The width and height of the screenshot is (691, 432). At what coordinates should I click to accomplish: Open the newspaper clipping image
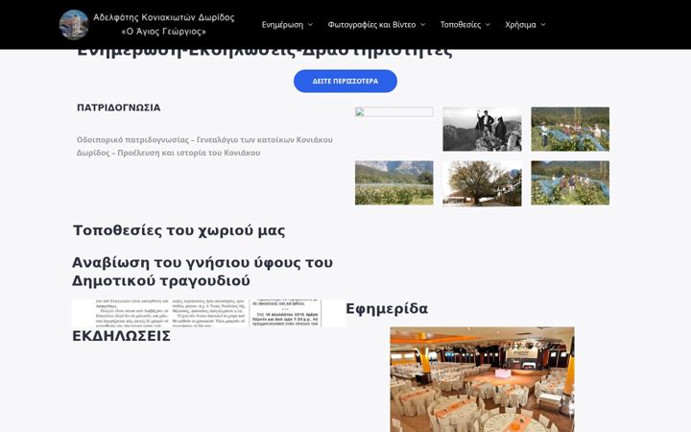(208, 313)
